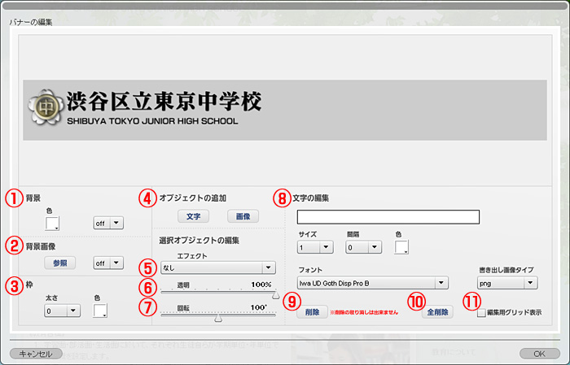Open the background color swatch picker
Viewport: 570px width, 365px height.
point(53,224)
